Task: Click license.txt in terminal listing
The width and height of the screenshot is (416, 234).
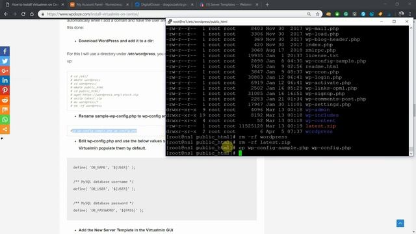Action: pyautogui.click(x=322, y=56)
